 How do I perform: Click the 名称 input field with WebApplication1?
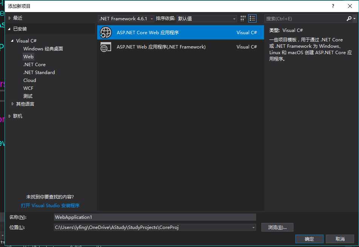[155, 217]
